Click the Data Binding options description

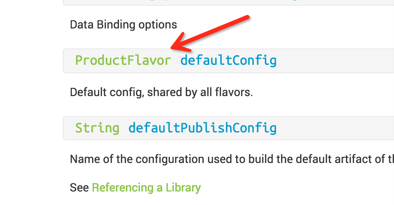[x=123, y=25]
